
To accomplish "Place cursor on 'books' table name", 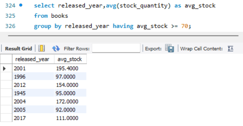I will pos(59,16).
